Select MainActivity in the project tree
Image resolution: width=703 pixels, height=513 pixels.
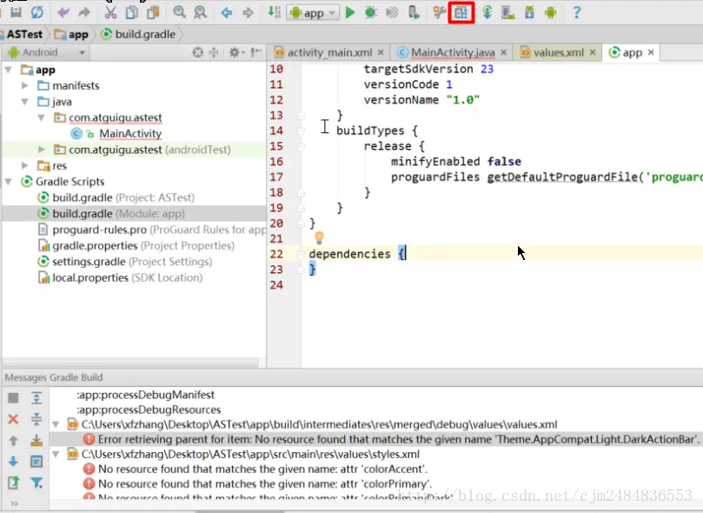click(x=130, y=134)
